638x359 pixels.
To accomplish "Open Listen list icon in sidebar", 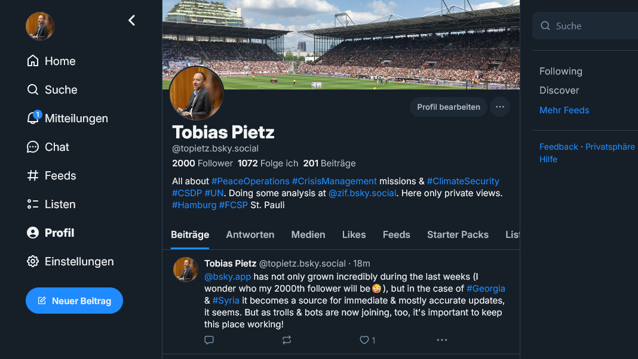I will pyautogui.click(x=33, y=204).
